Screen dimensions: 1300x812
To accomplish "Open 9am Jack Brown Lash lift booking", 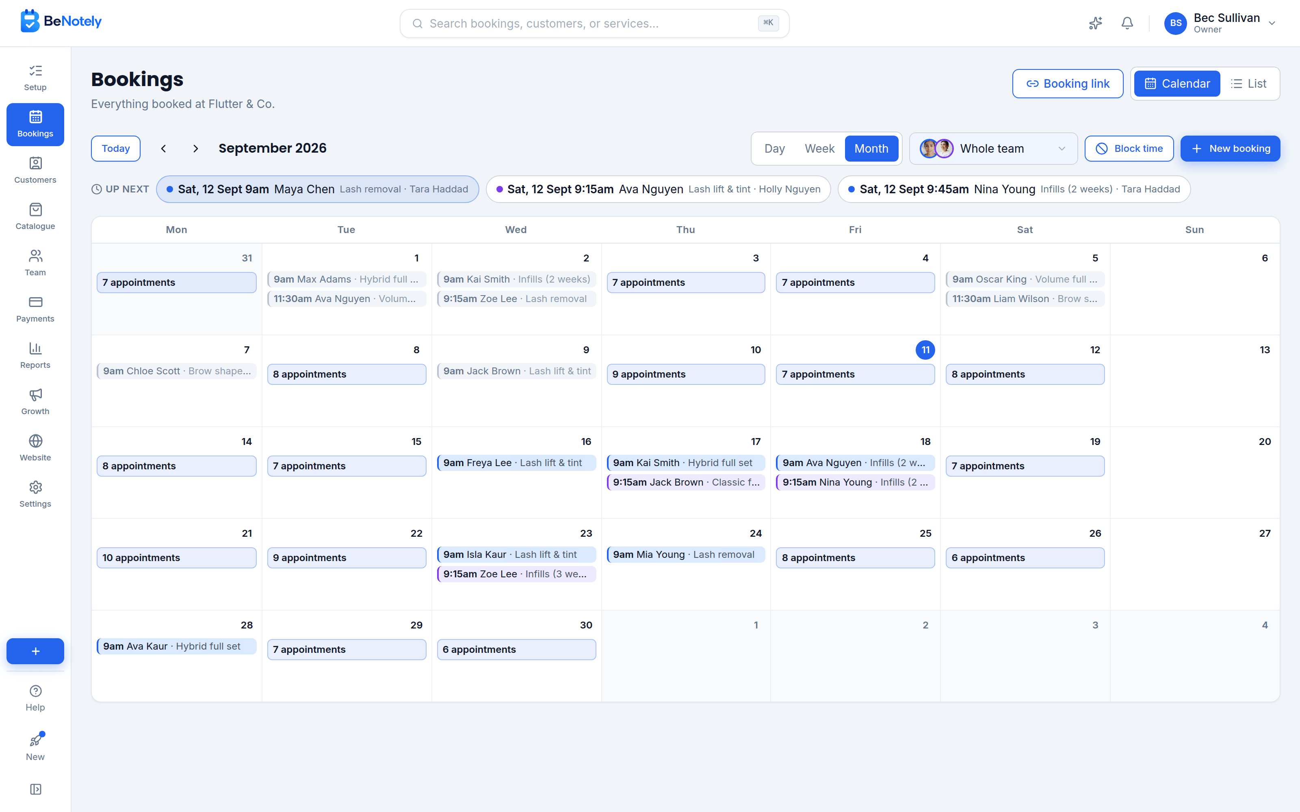I will pos(516,371).
